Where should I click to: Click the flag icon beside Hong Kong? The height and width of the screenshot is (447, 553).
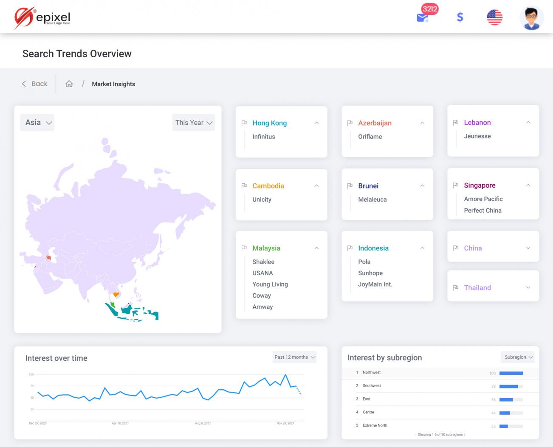[x=244, y=123]
